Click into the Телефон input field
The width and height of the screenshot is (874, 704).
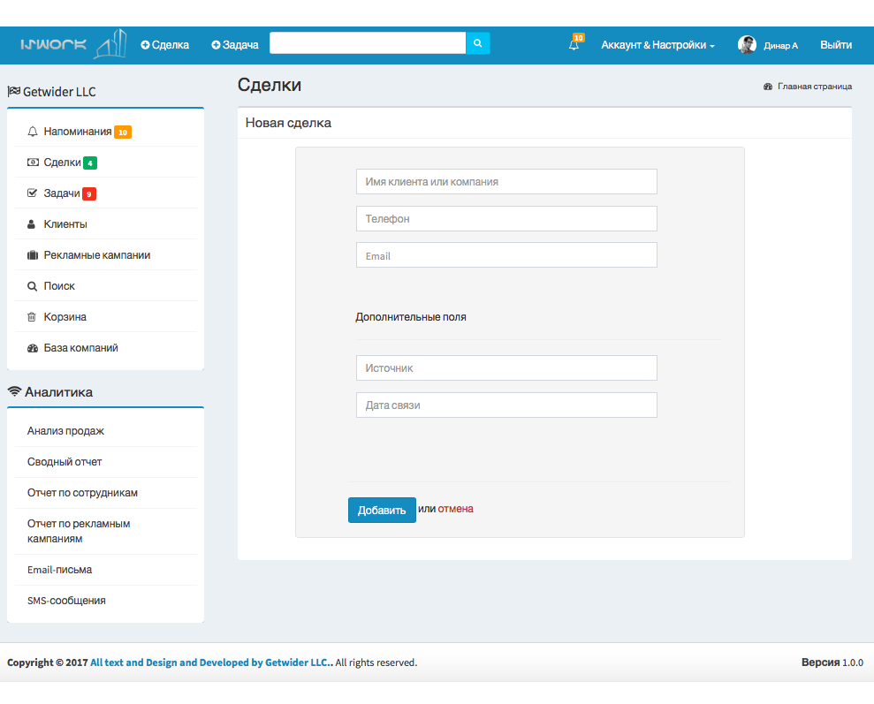click(506, 219)
